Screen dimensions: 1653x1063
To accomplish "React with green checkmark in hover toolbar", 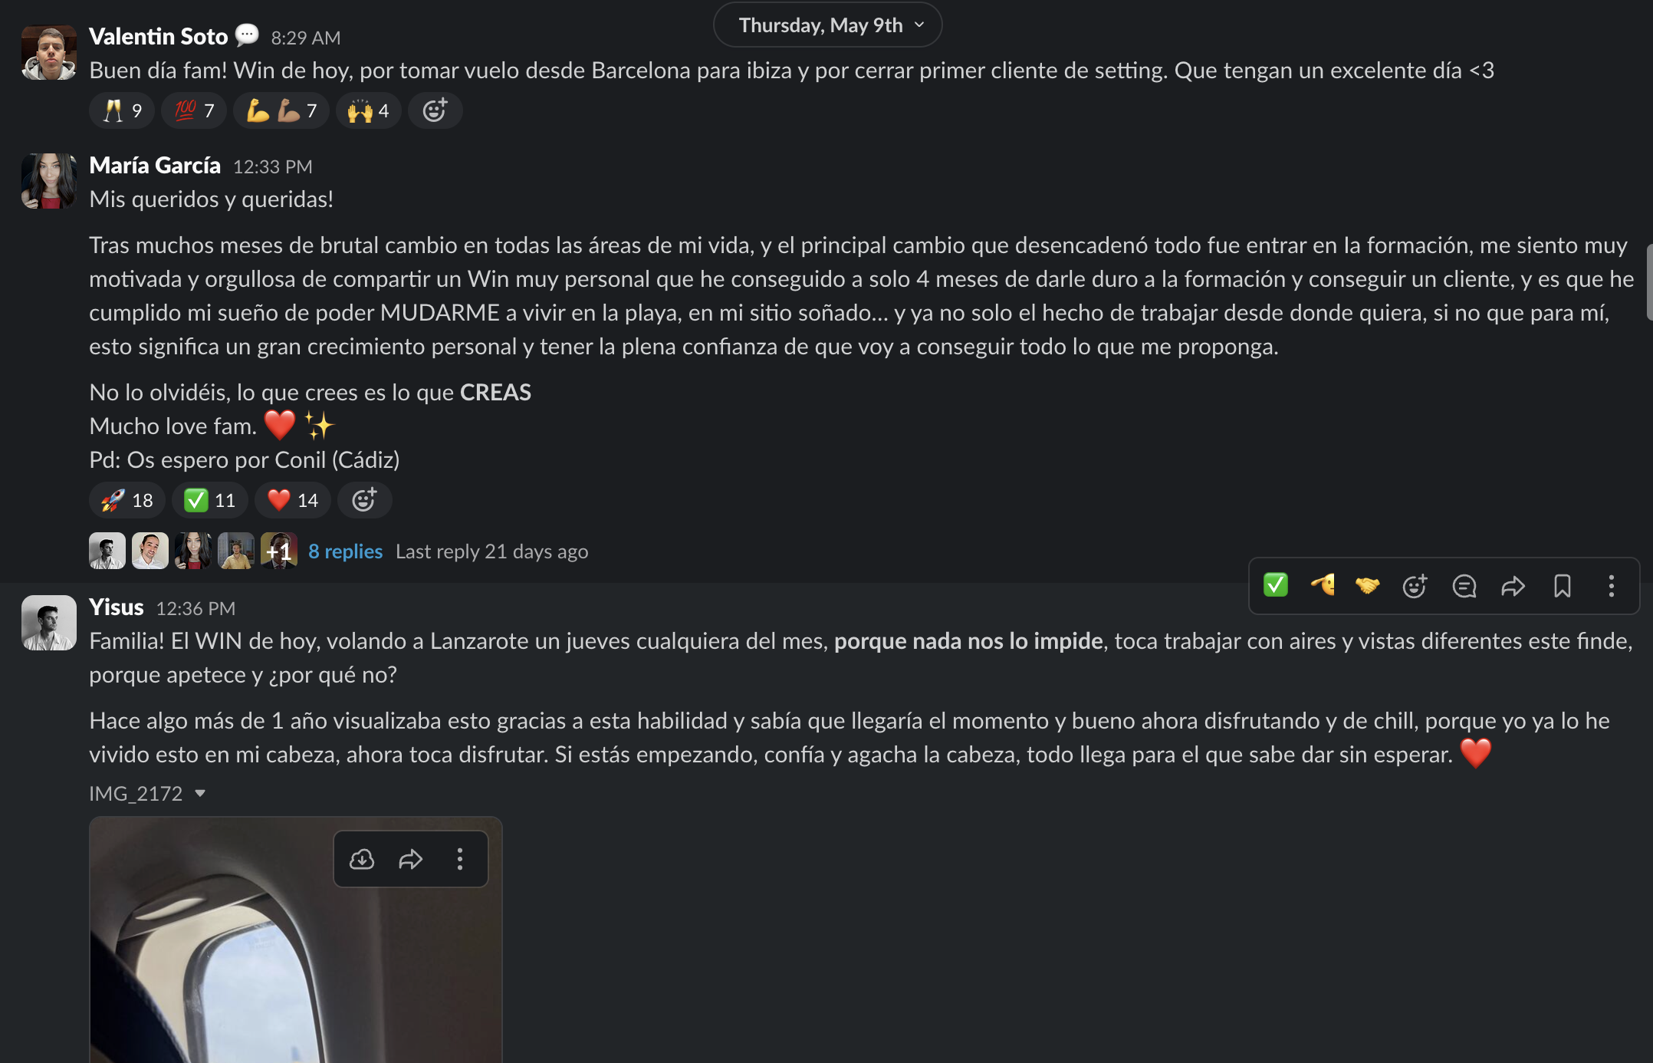I will point(1276,586).
